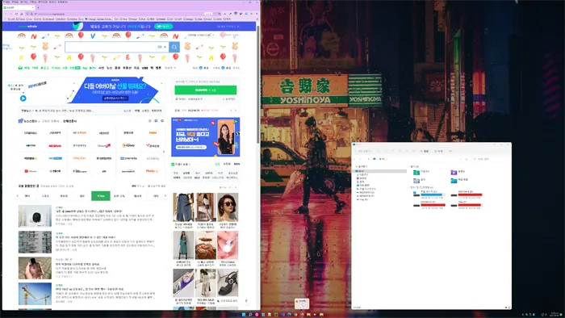565x318 pixels.
Task: Go to next newsstand page arrow
Action: click(x=164, y=152)
